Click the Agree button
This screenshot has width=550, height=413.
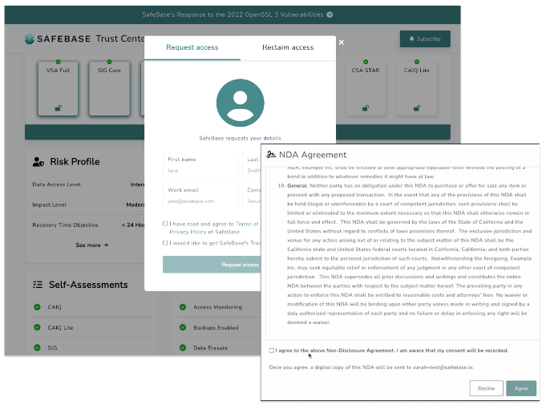pyautogui.click(x=521, y=388)
